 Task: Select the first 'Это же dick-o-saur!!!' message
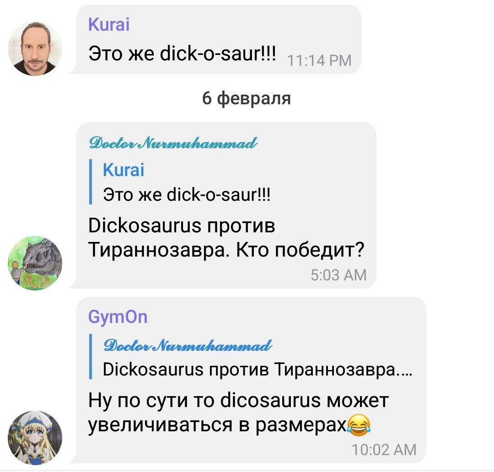(182, 53)
